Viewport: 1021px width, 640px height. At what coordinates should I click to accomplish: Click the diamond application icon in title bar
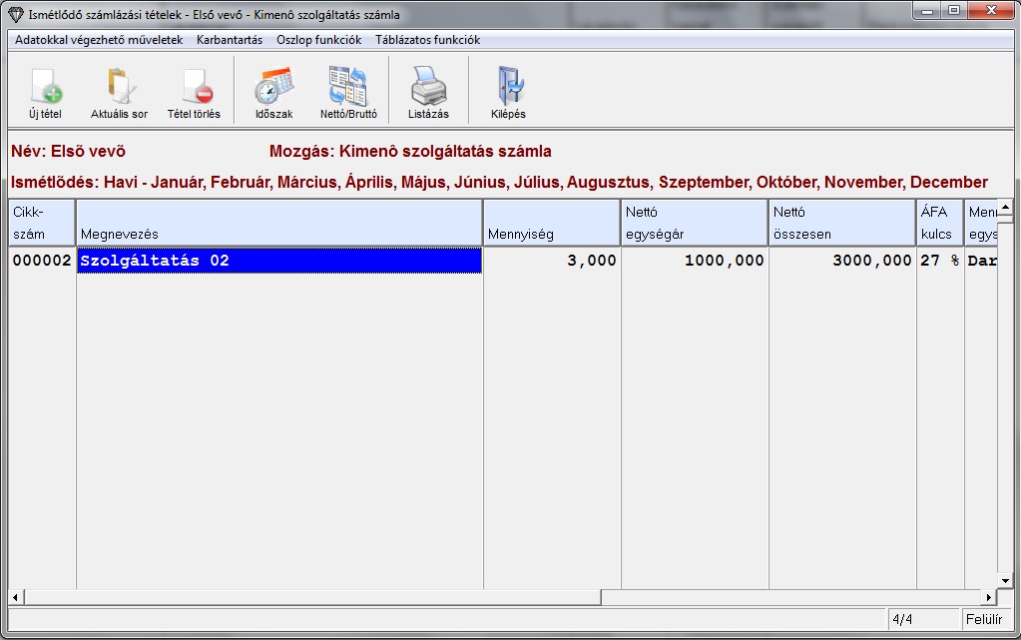coord(14,14)
